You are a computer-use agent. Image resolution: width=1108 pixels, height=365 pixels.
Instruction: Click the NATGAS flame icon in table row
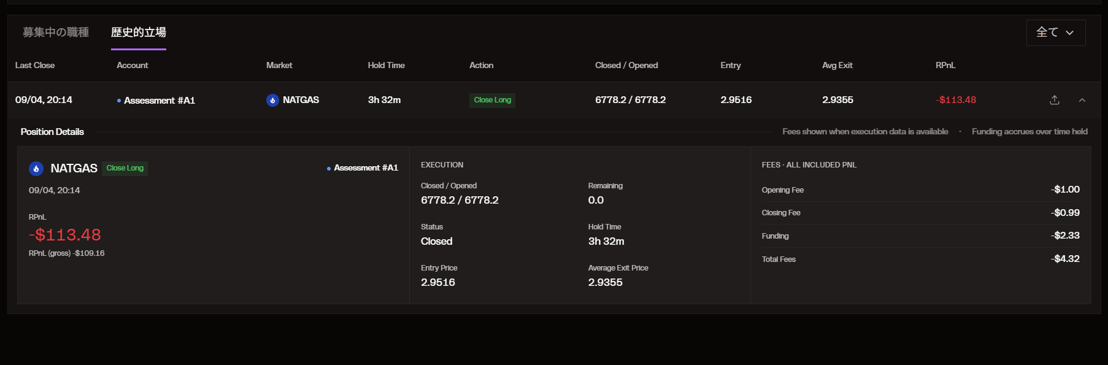coord(272,100)
